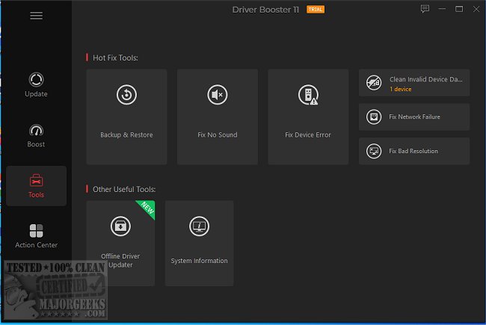Go to the Update section
Screen dimensions: 486x325
[36, 85]
